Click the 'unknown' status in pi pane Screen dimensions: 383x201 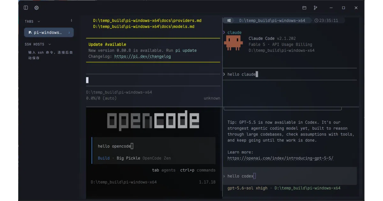212,98
